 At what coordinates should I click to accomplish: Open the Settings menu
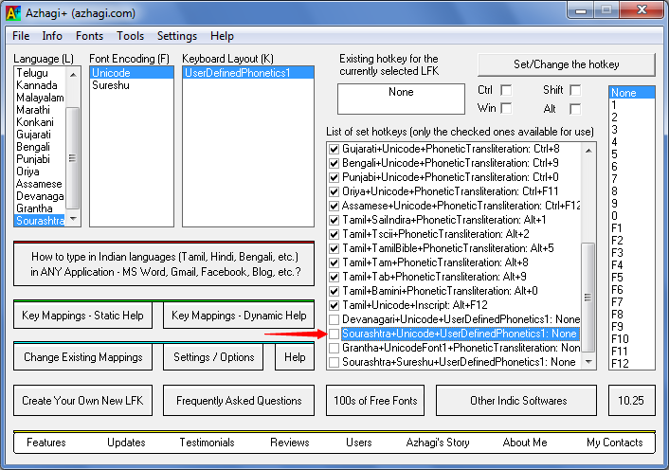pyautogui.click(x=177, y=36)
